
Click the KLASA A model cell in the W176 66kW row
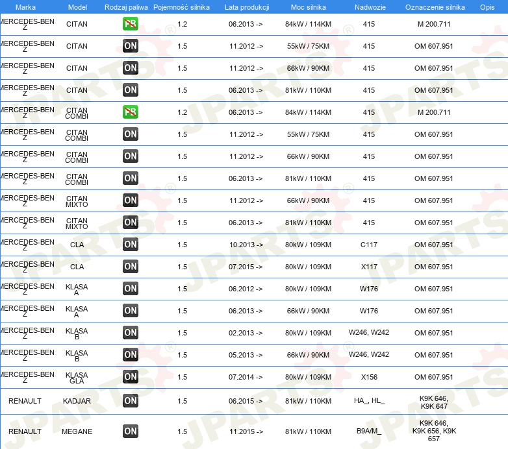77,311
